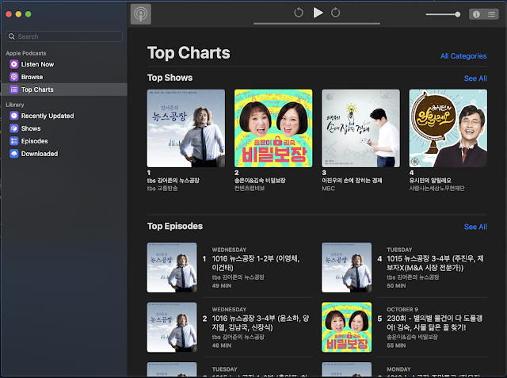
Task: Click the 송은이&김숙 비밀보장 show title
Action: click(x=260, y=181)
